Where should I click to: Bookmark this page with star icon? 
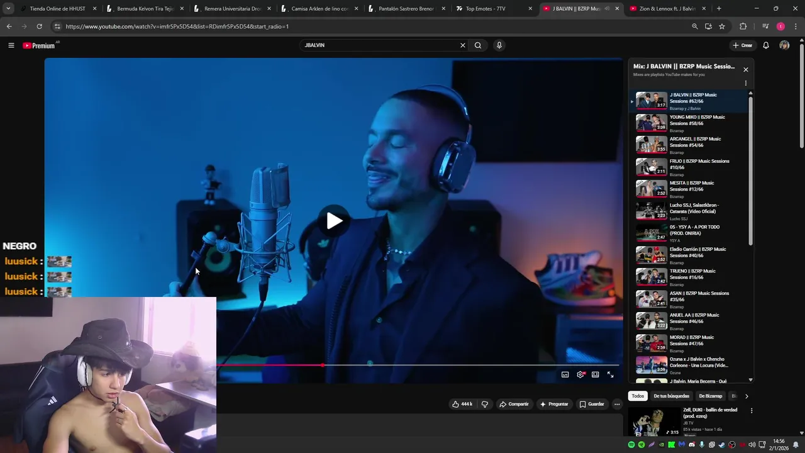[x=722, y=26]
